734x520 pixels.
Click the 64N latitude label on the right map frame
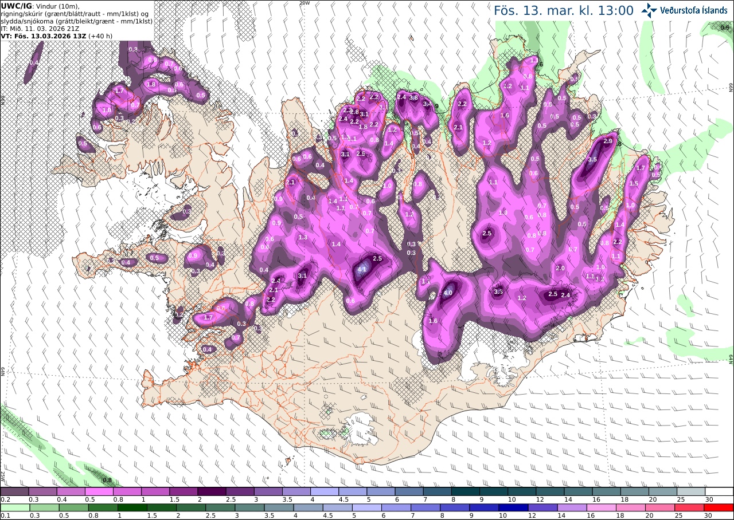click(731, 359)
